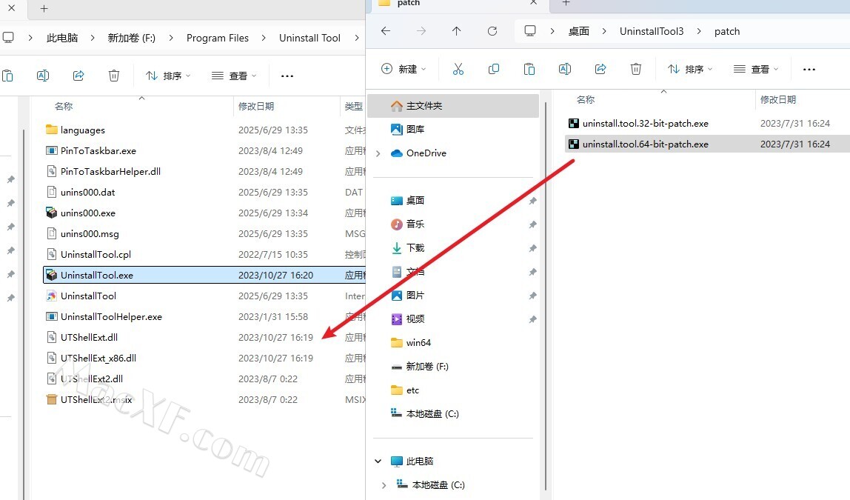
Task: Open more options ellipsis in patch window
Action: tap(809, 70)
